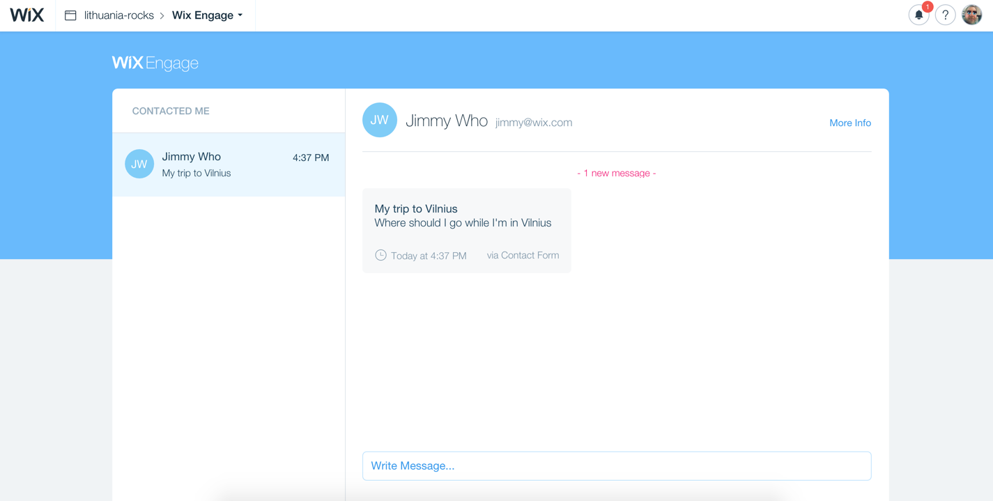Click the jimmy@wix.com email address
Image resolution: width=993 pixels, height=501 pixels.
534,123
